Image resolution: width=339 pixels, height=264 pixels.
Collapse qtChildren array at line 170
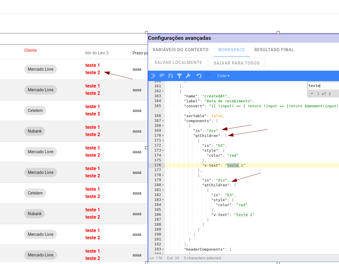tap(163, 136)
